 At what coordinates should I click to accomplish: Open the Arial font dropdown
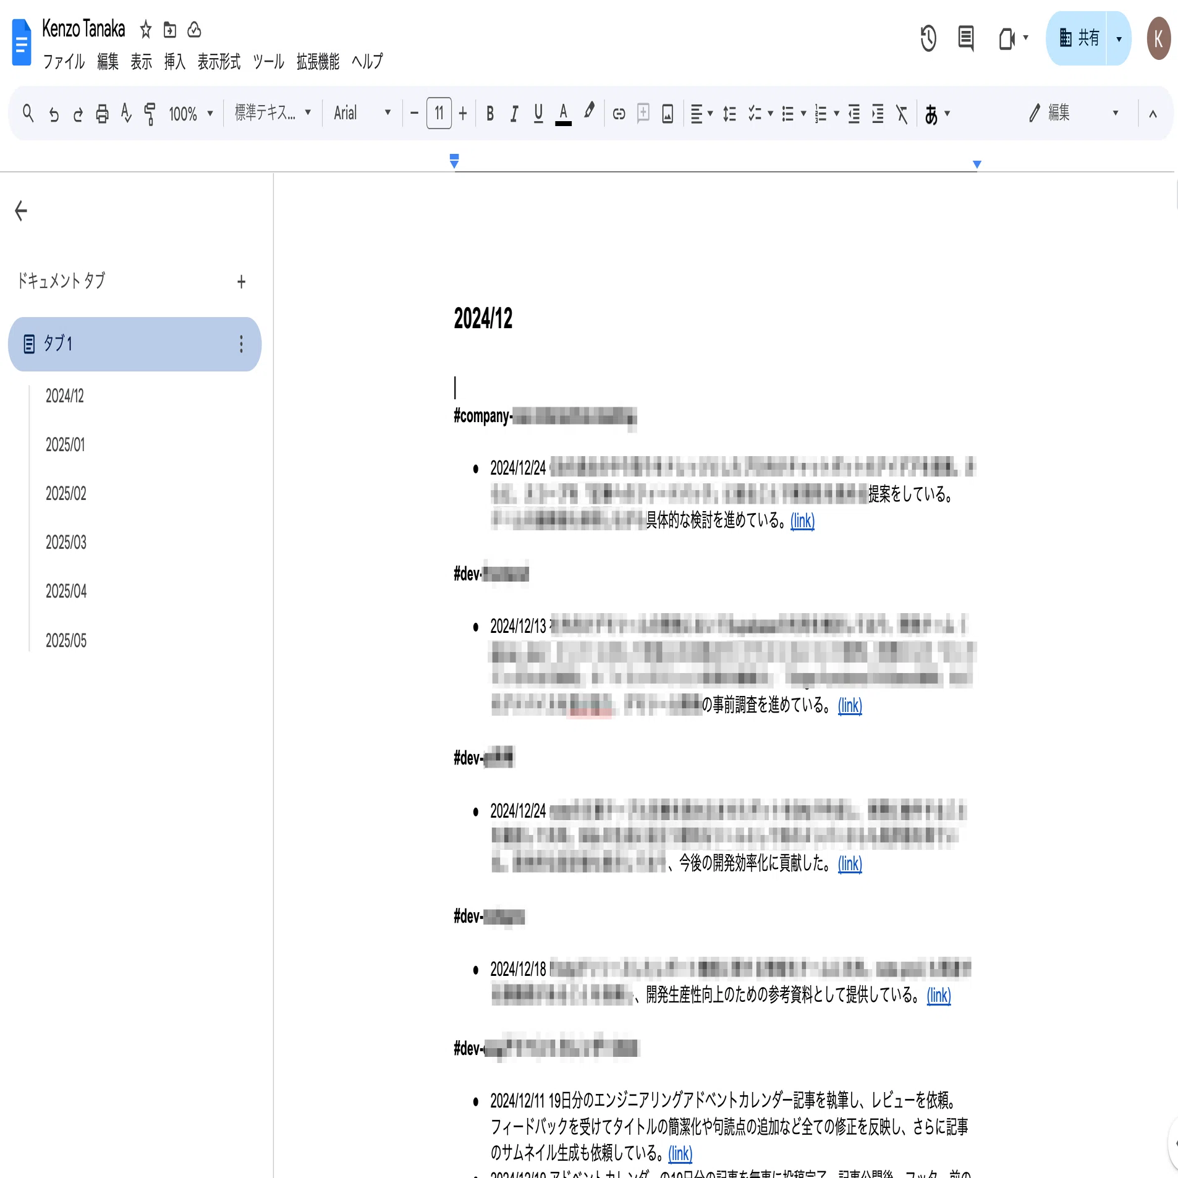click(362, 112)
